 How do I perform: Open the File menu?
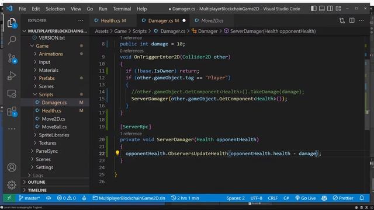[x=22, y=9]
